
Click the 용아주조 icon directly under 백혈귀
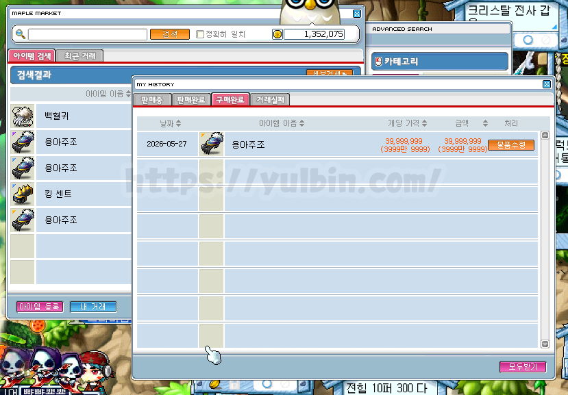(x=23, y=142)
